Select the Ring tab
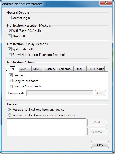This screenshot has width=115, height=154. point(12,68)
